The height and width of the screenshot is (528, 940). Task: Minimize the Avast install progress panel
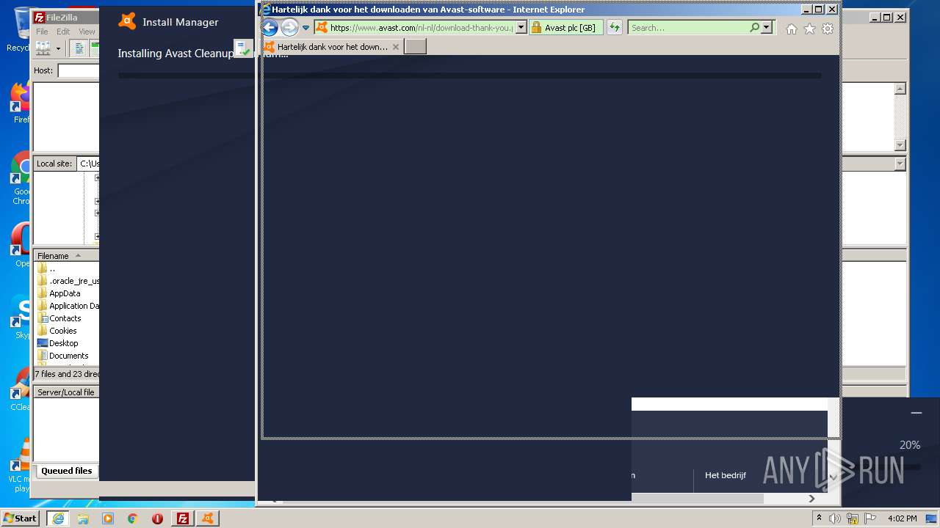point(916,413)
